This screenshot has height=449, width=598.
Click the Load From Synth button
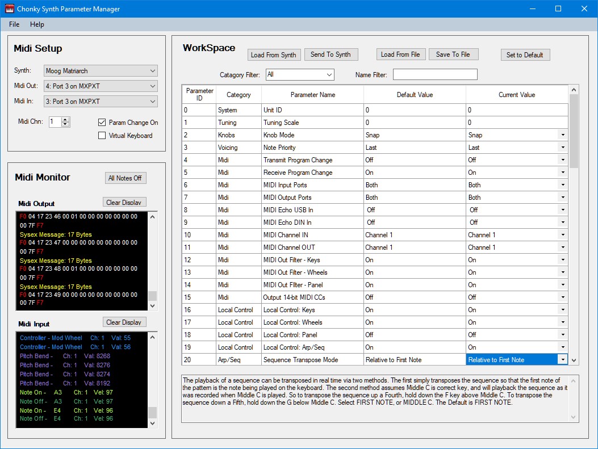point(273,55)
